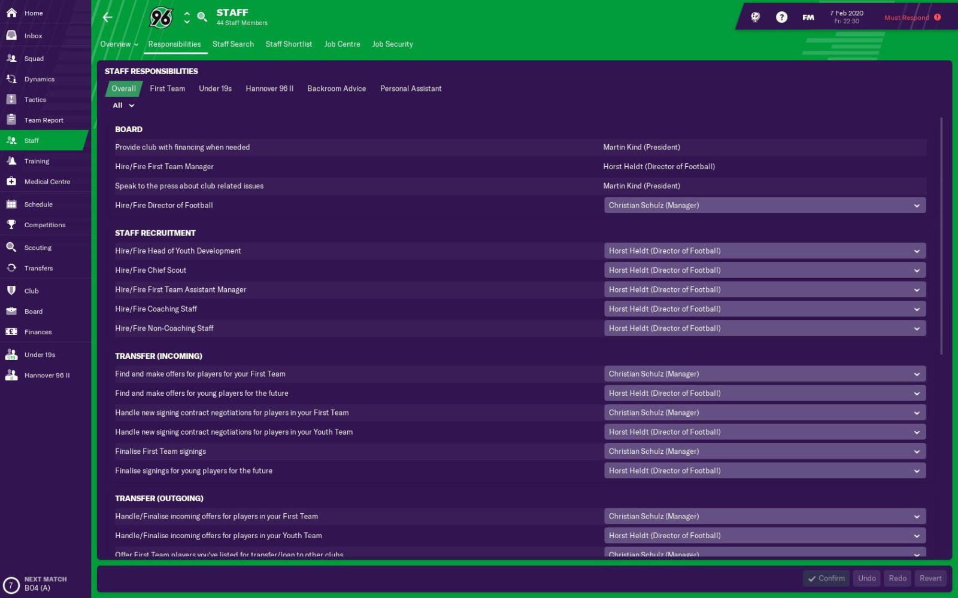
Task: Click the FM menu icon
Action: (808, 17)
